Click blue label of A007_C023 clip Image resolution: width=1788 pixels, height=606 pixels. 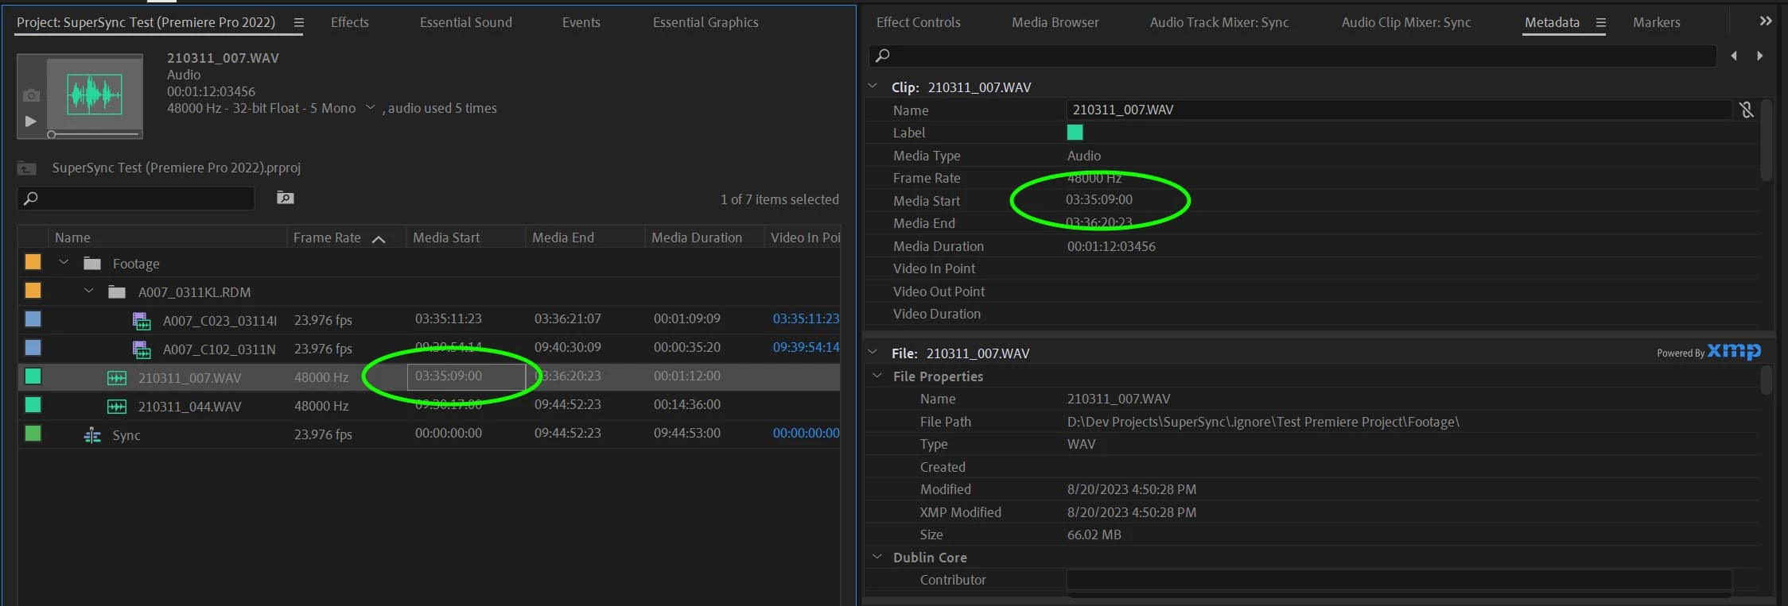click(33, 319)
